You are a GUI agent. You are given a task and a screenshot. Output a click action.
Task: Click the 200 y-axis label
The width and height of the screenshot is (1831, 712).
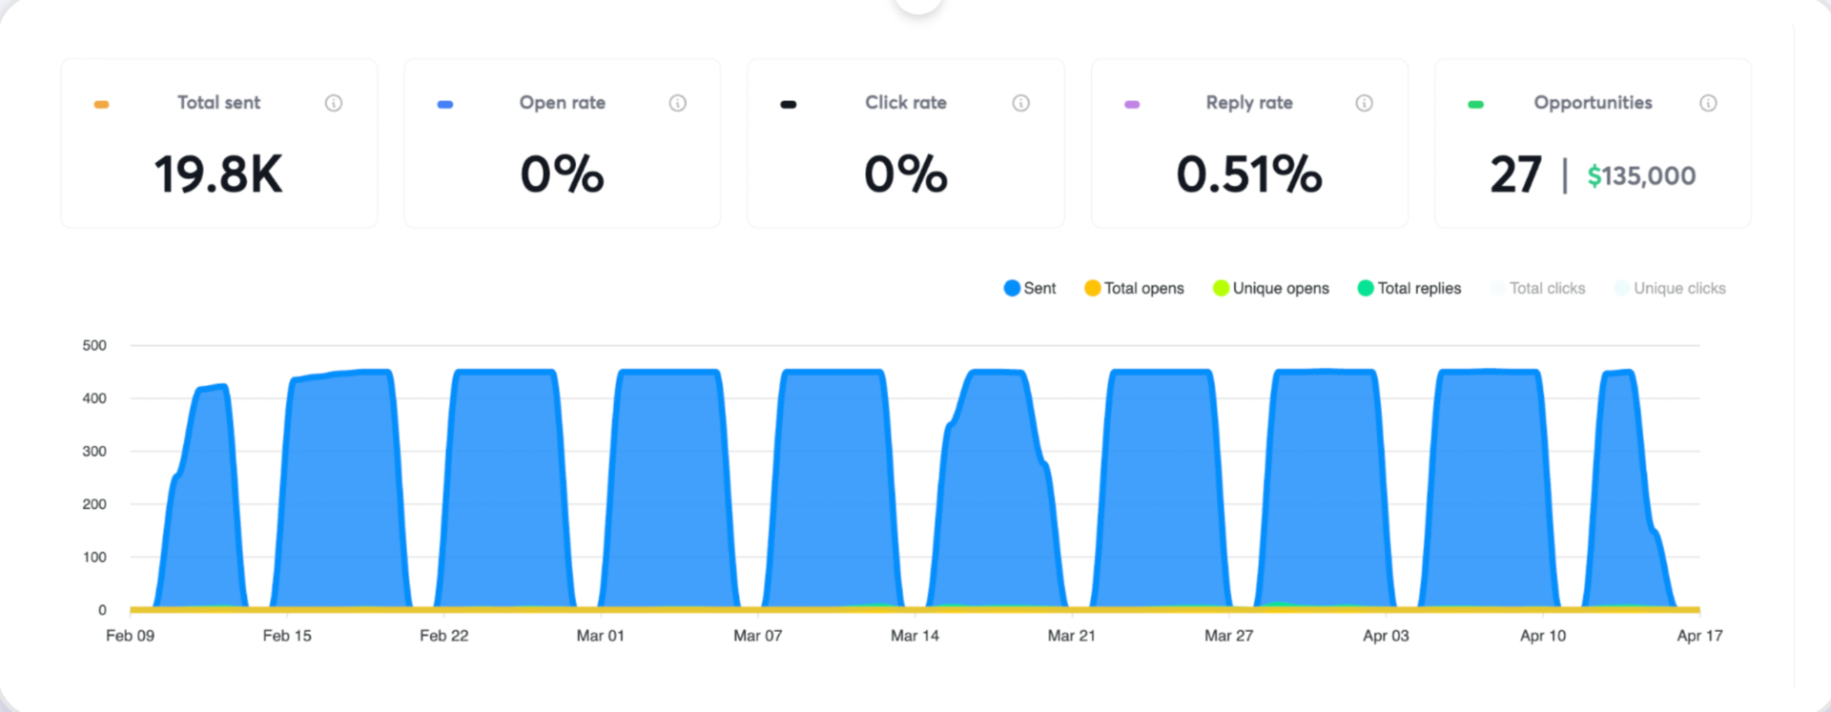(x=94, y=504)
